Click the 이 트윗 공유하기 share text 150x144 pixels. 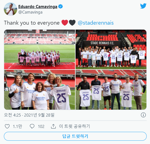pyautogui.click(x=75, y=126)
